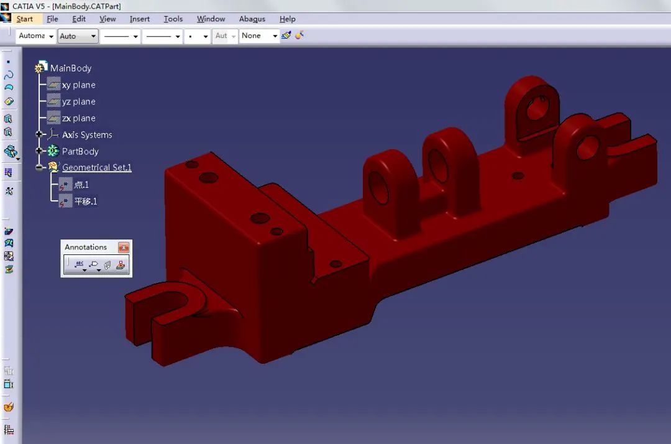
Task: Click the greyed-out bar chart icon
Action: 9,371
